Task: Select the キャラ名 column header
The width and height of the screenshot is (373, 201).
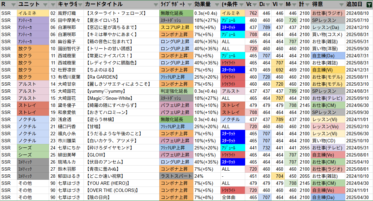Action: pyautogui.click(x=67, y=4)
